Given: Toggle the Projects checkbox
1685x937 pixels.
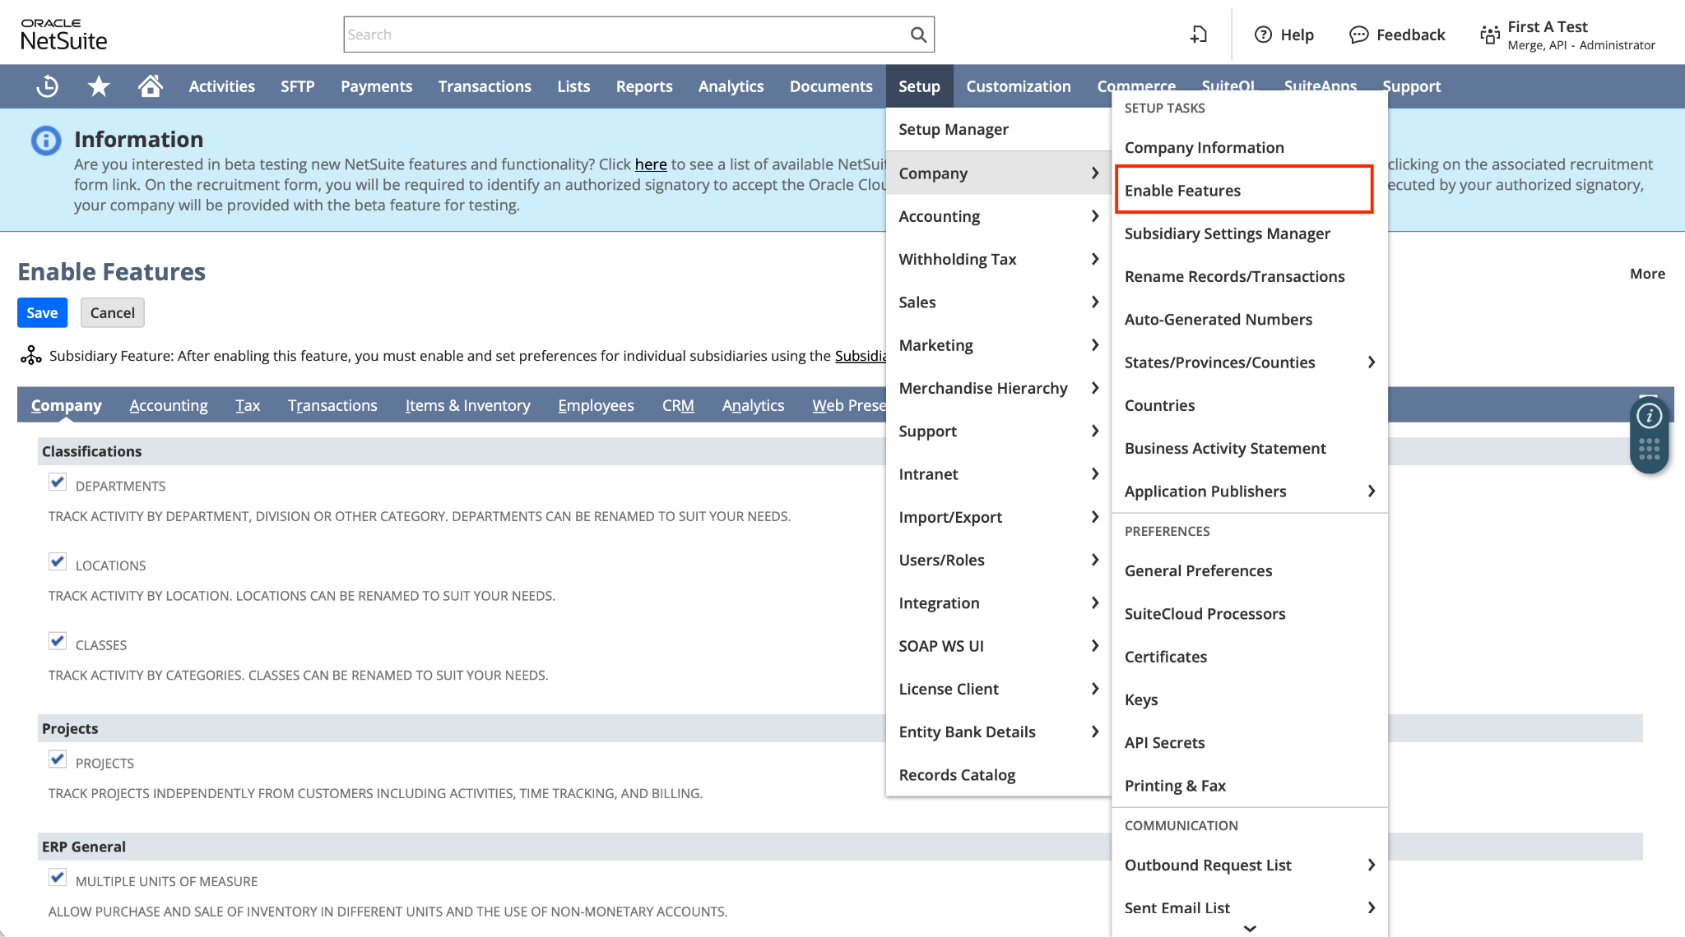Looking at the screenshot, I should point(58,759).
